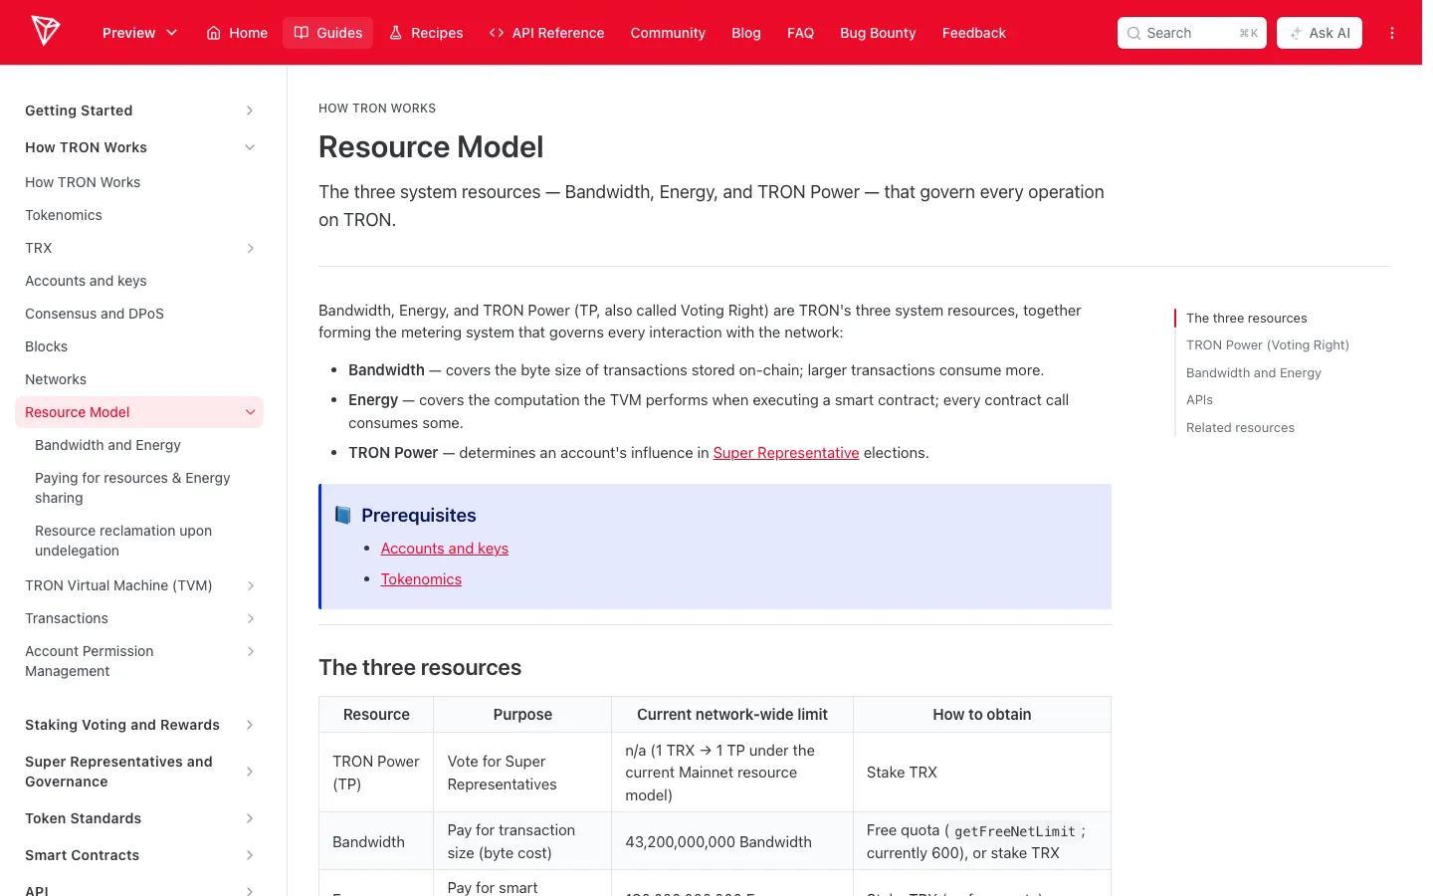Screen dimensions: 1433x896
Task: Open the Tokenomics prerequisite link
Action: (421, 579)
